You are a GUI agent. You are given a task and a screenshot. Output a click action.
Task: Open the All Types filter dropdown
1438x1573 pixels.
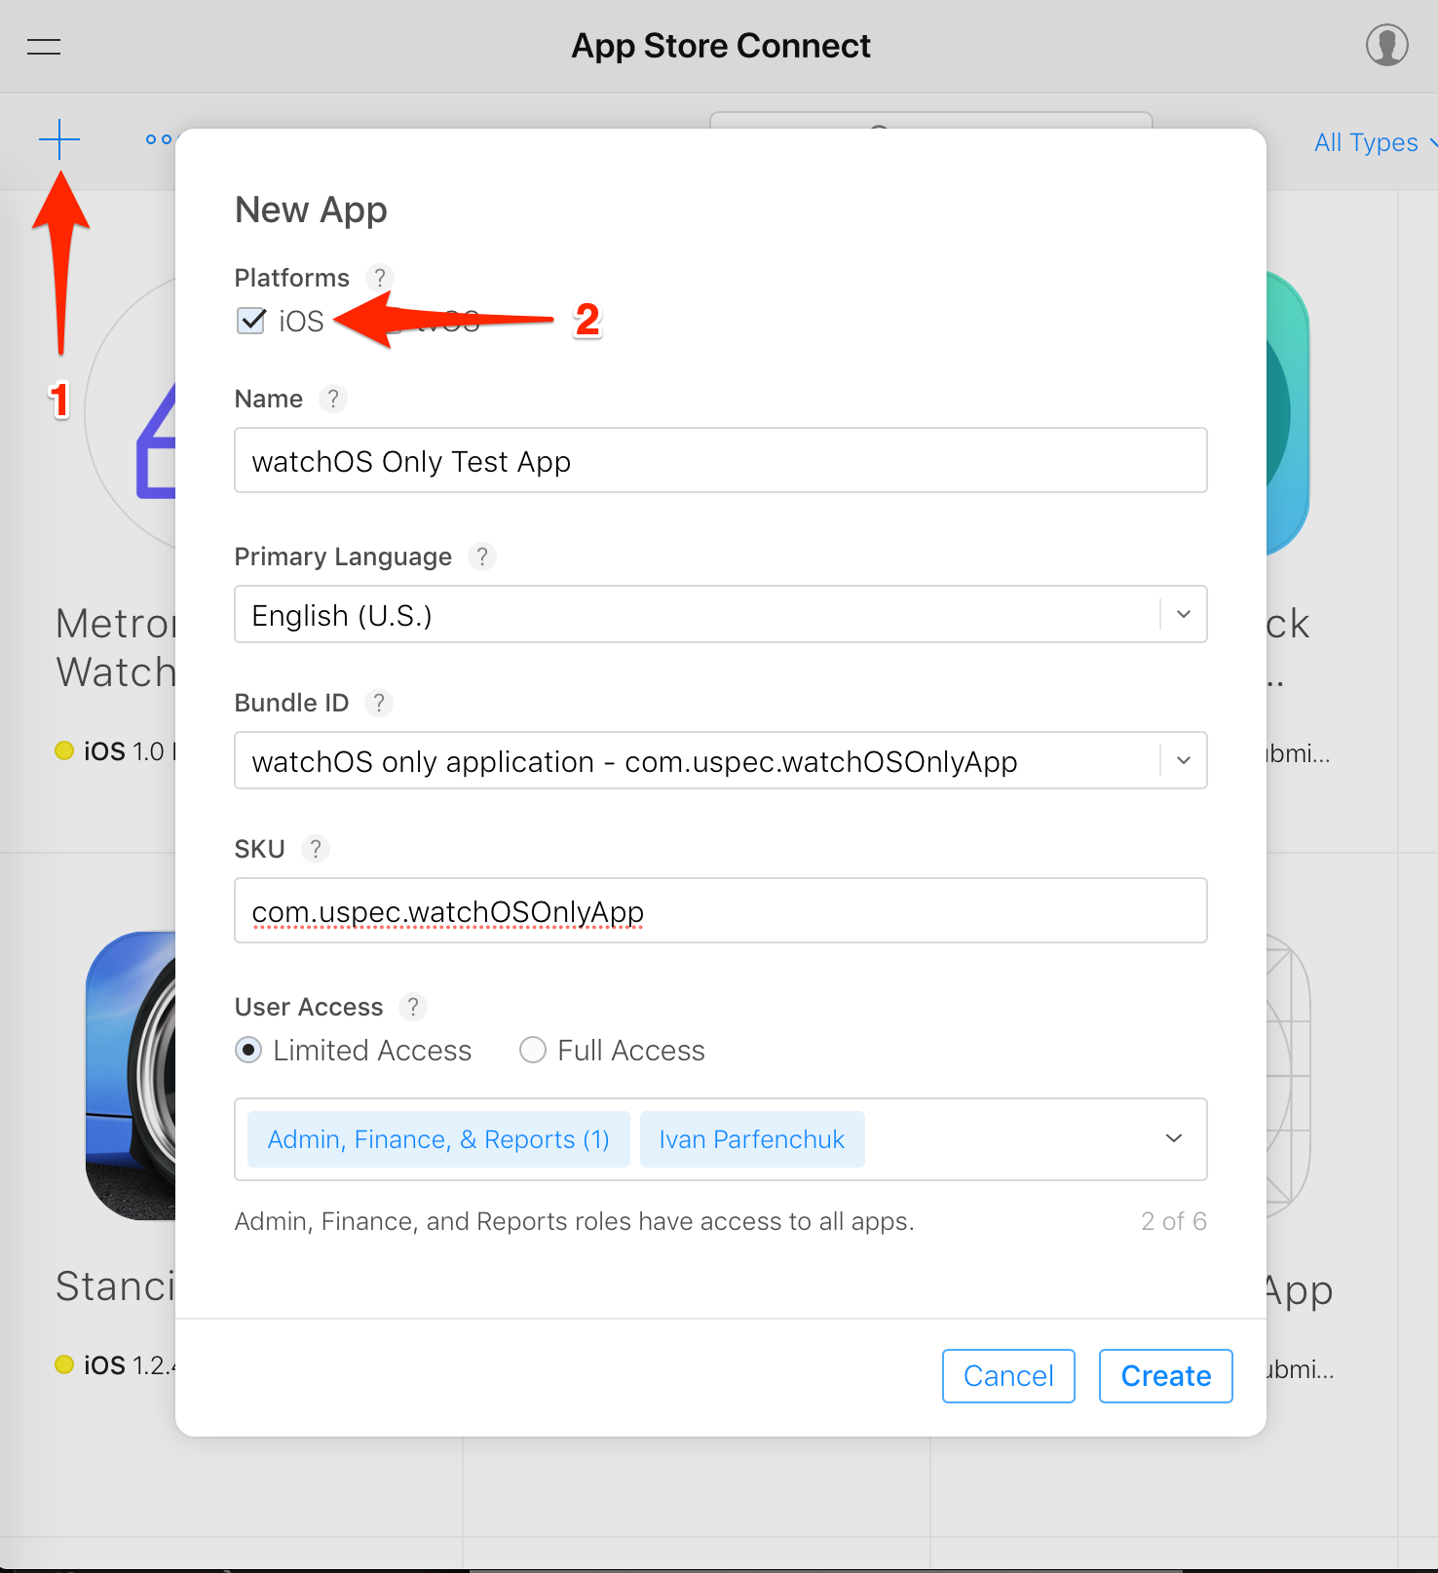[x=1375, y=142]
